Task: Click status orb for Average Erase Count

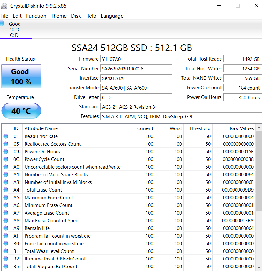Action: pos(6,213)
